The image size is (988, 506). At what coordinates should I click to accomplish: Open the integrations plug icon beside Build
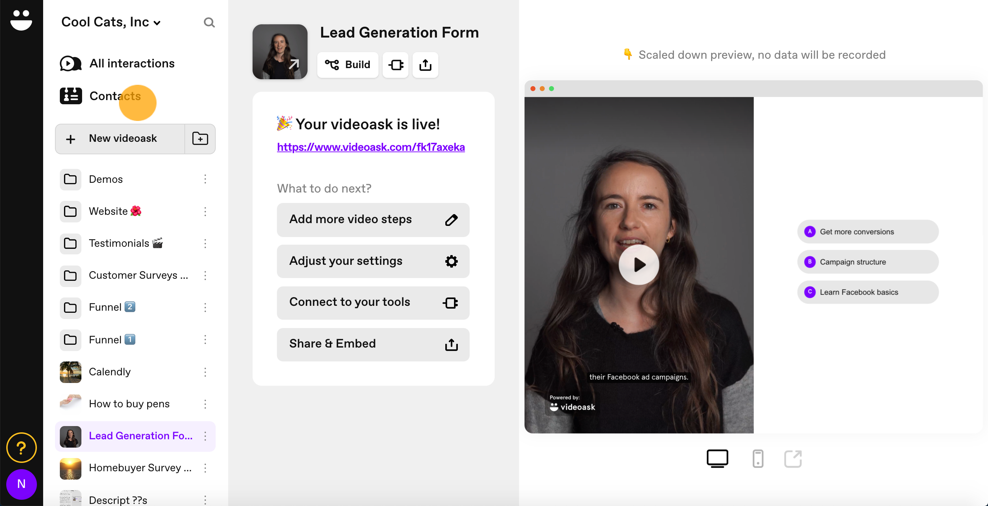click(396, 65)
